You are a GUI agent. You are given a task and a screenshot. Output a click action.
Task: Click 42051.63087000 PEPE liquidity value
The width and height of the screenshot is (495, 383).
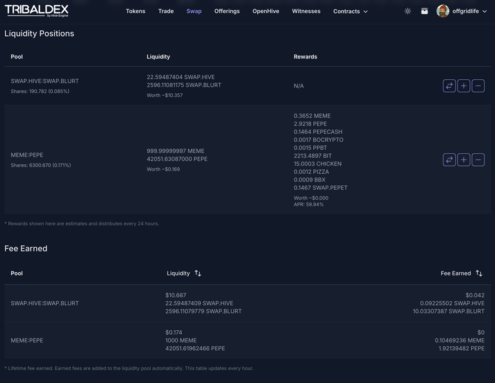pyautogui.click(x=177, y=159)
